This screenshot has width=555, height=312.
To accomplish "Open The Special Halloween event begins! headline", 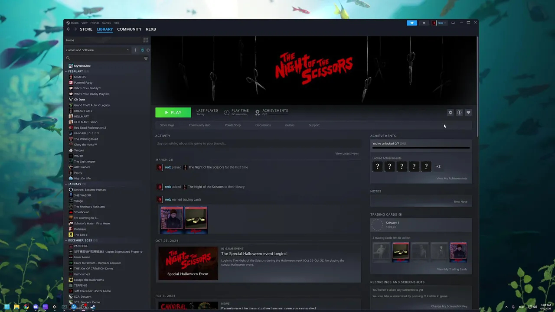I will point(254,253).
